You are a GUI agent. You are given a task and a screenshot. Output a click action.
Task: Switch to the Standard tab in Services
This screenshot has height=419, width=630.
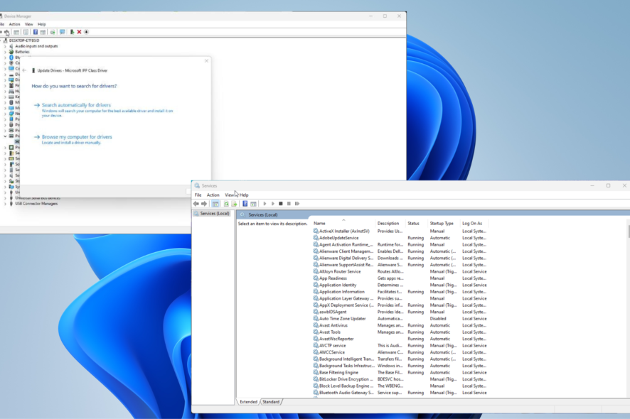(271, 402)
